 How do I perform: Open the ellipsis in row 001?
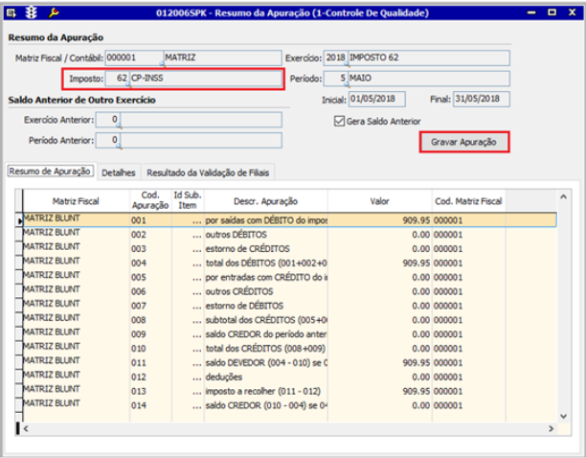click(197, 220)
